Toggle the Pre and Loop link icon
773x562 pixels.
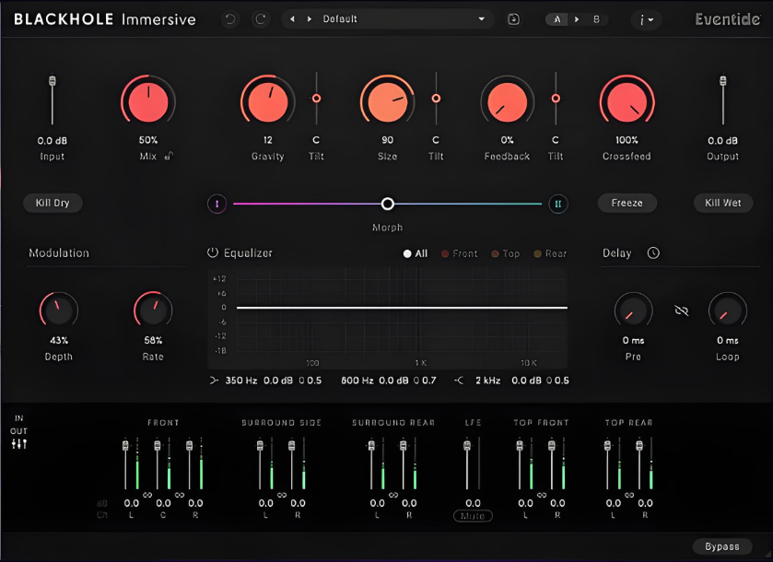pos(681,310)
